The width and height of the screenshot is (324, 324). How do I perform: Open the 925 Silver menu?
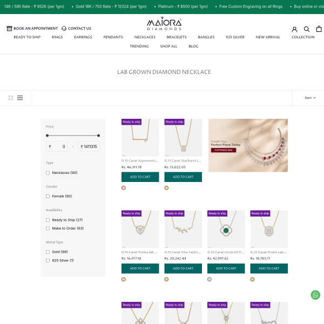(235, 37)
